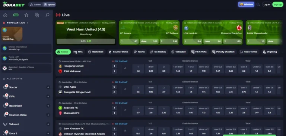This screenshot has height=136, width=286.
Task: Open Cricket World Cup thumbnail card
Action: (x=12, y=34)
